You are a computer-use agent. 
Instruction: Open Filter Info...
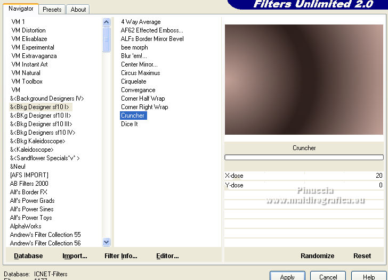point(121,256)
